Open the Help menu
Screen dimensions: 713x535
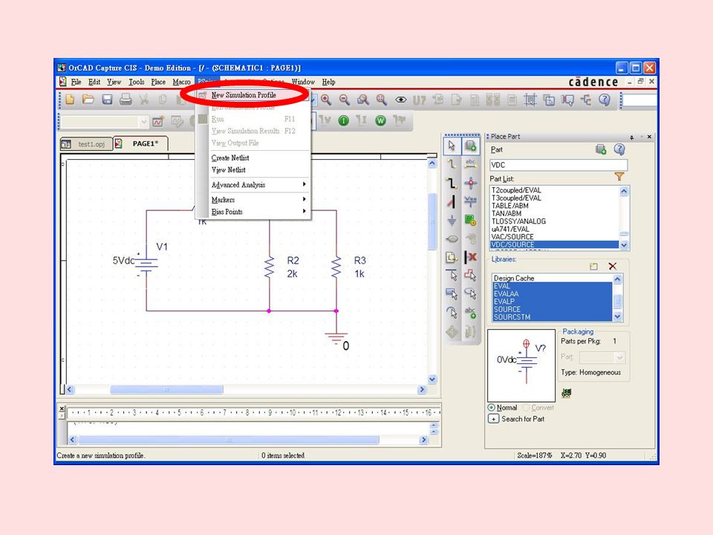[329, 82]
